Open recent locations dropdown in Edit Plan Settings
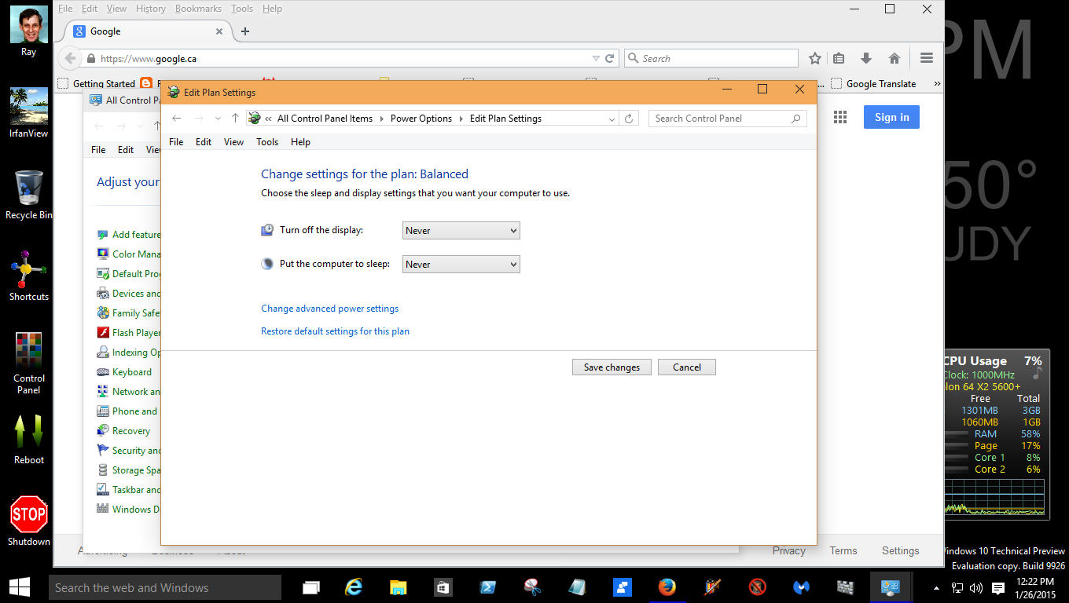1069x603 pixels. point(218,119)
